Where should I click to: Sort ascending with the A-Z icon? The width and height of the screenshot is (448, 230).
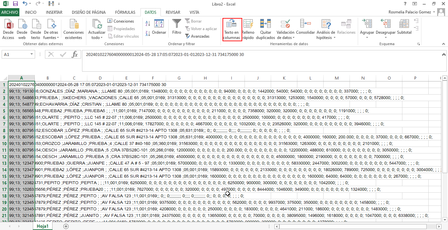click(147, 24)
